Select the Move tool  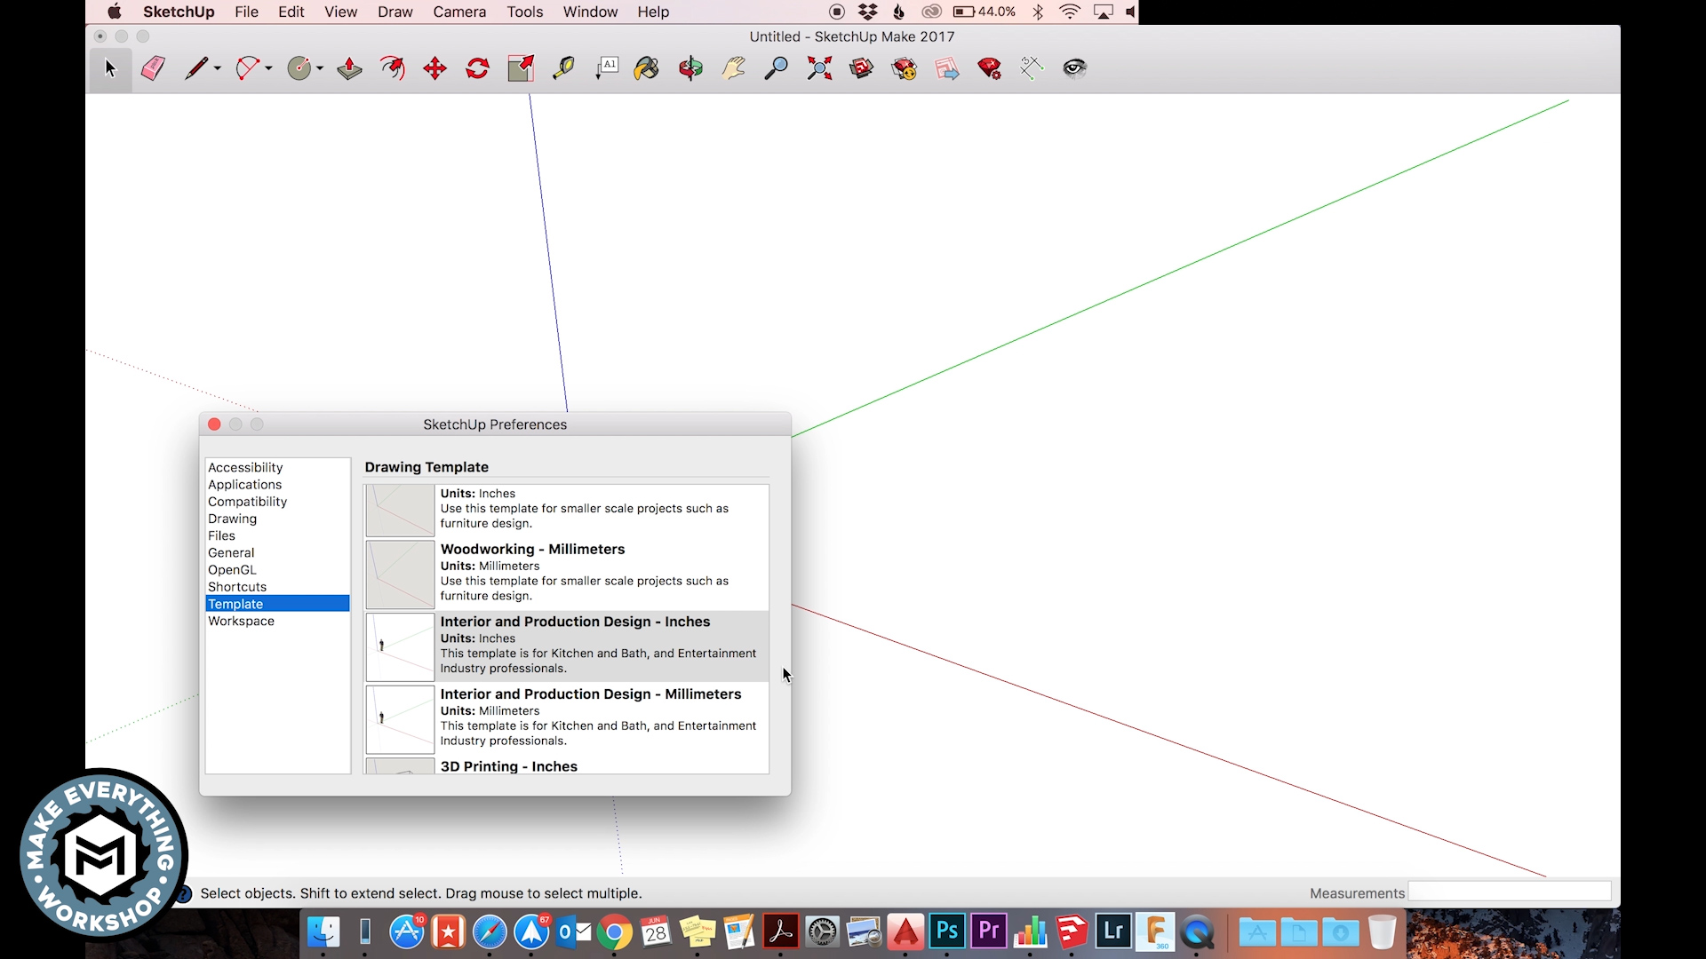pyautogui.click(x=434, y=68)
